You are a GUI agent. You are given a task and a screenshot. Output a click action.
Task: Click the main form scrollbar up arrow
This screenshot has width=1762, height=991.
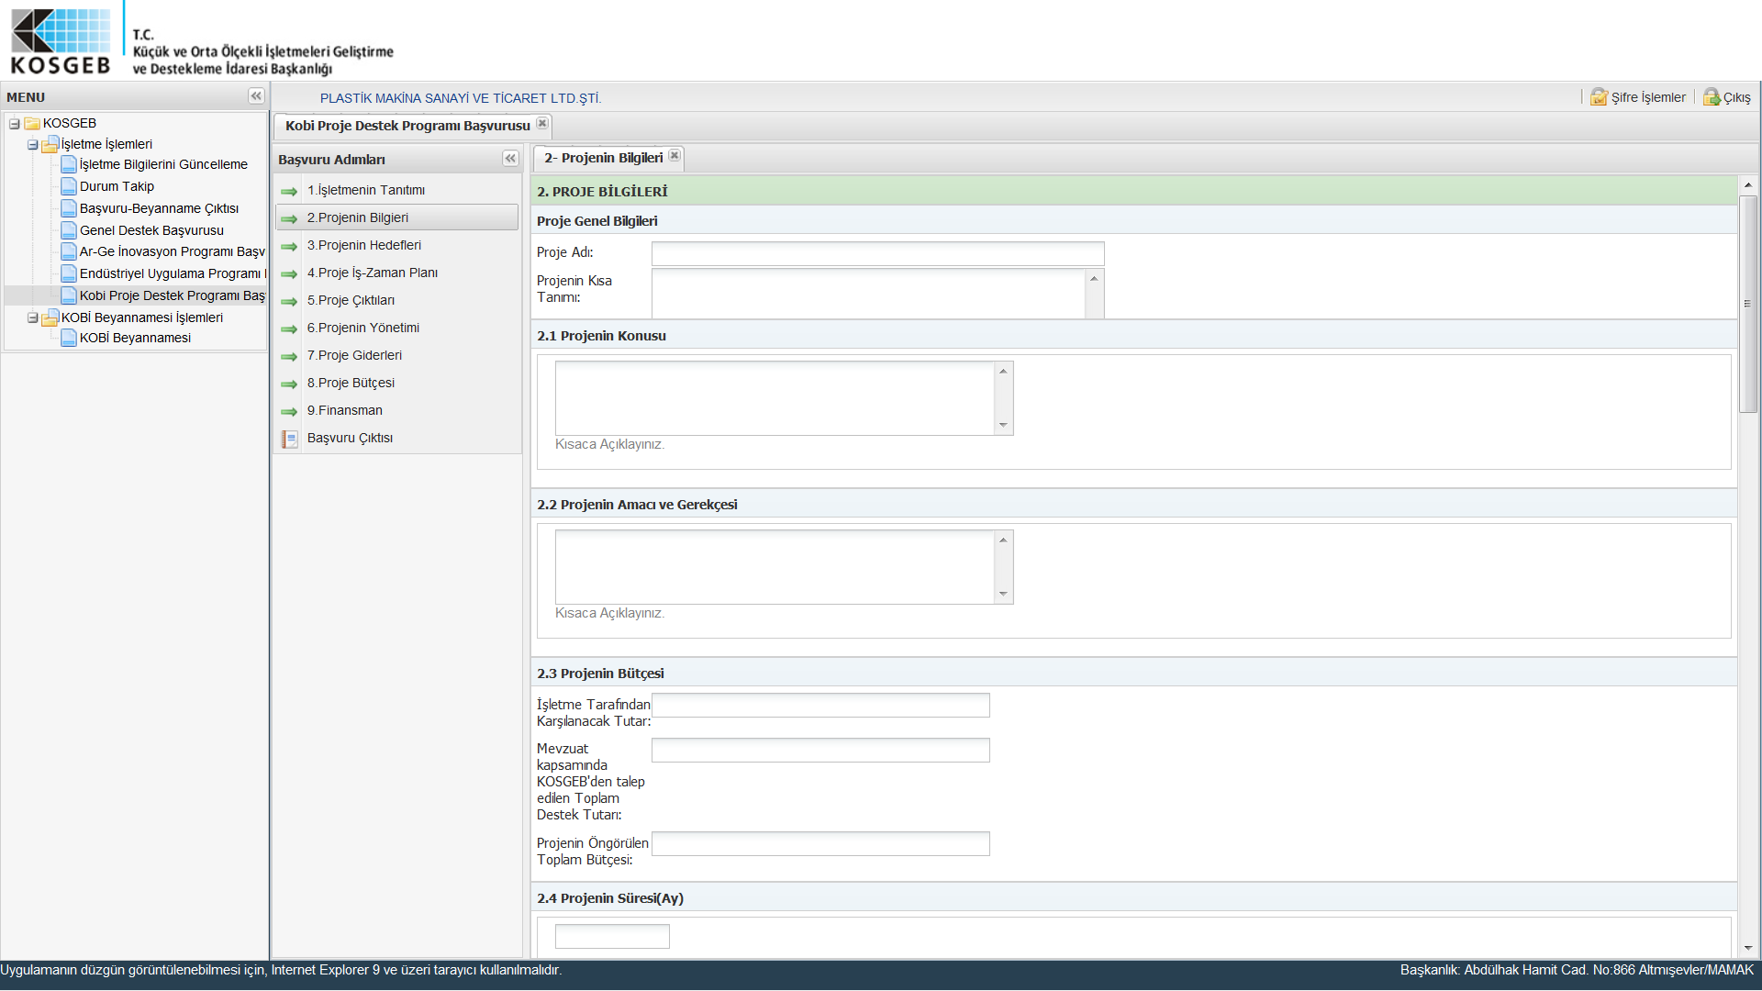(1748, 184)
